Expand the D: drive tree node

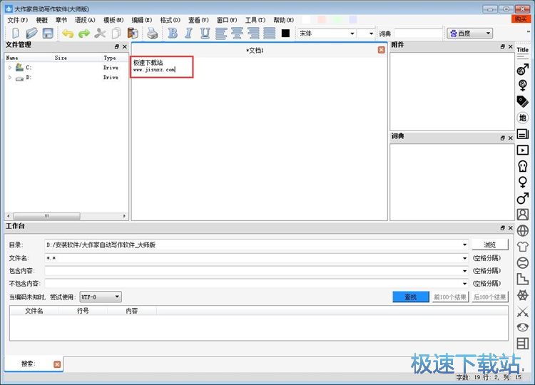pyautogui.click(x=10, y=78)
